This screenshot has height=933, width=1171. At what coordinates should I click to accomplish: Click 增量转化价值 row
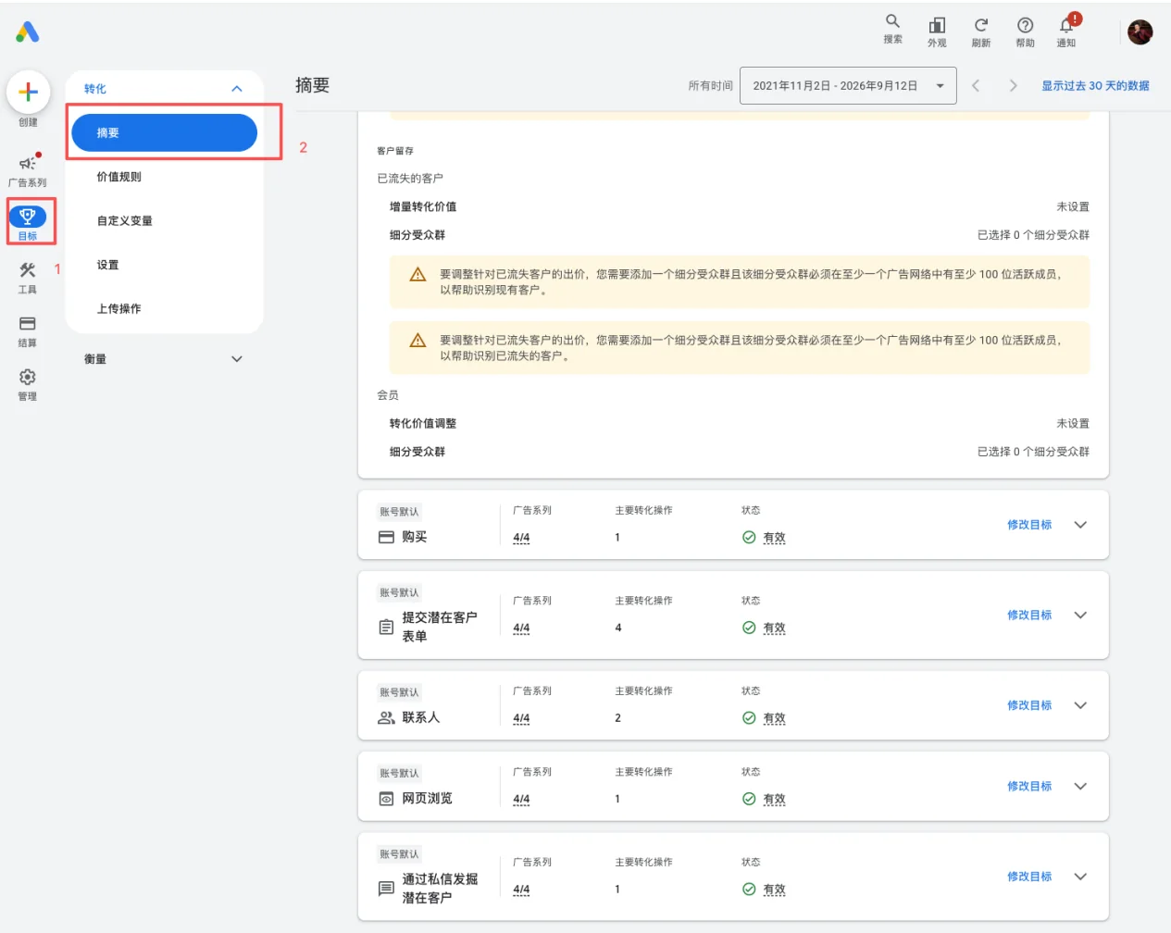point(739,207)
